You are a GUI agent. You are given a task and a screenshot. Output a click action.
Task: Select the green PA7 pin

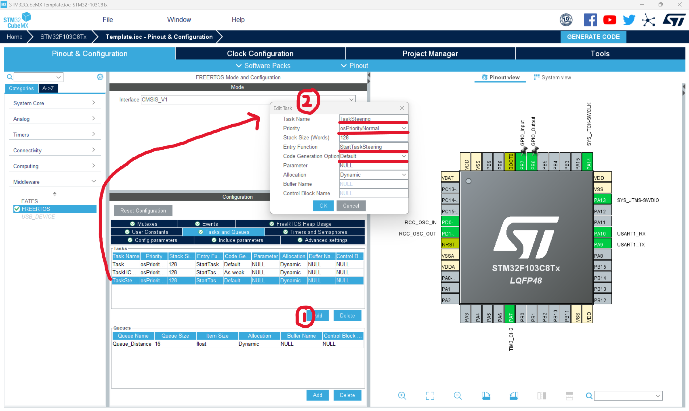tap(510, 315)
